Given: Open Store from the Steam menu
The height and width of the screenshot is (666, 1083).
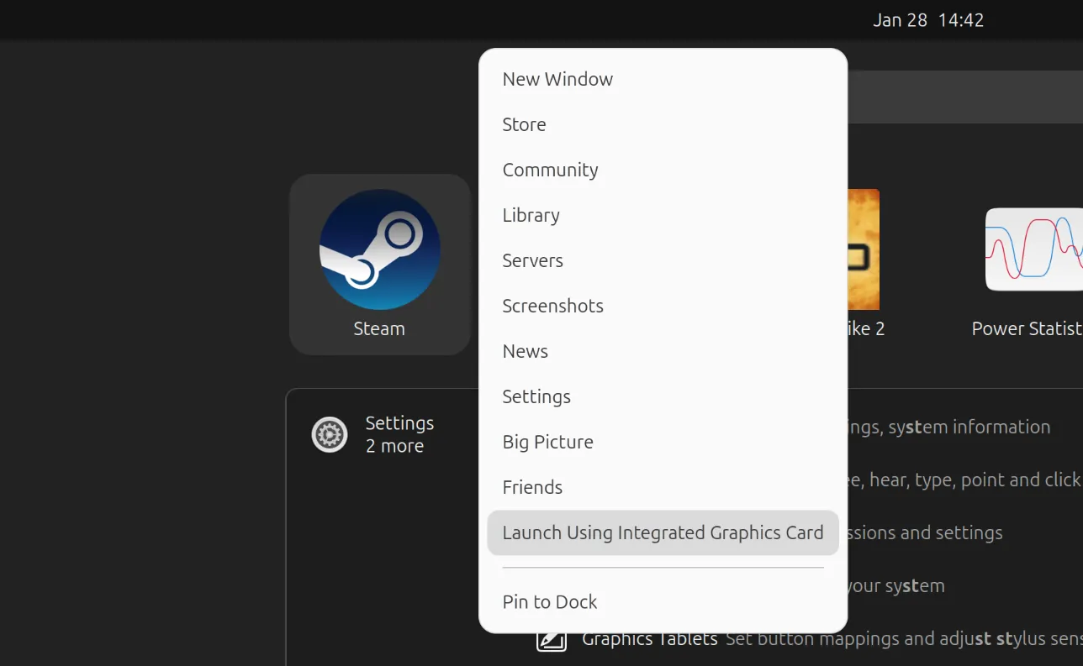Looking at the screenshot, I should [x=524, y=124].
